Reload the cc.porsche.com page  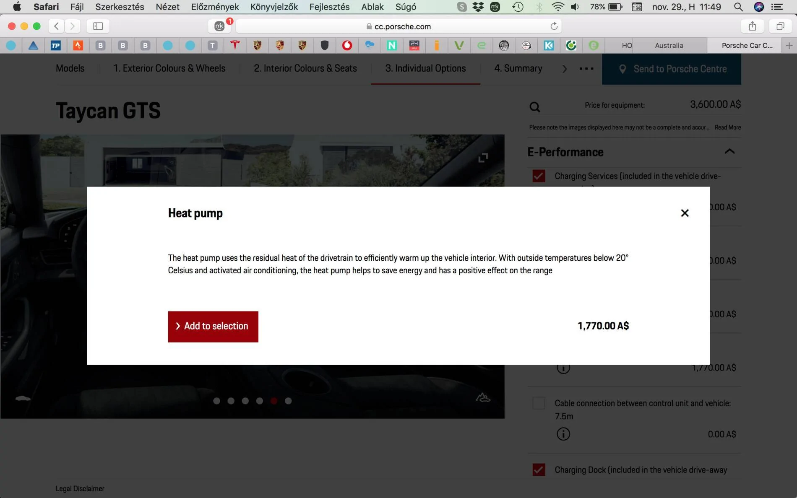click(x=554, y=26)
